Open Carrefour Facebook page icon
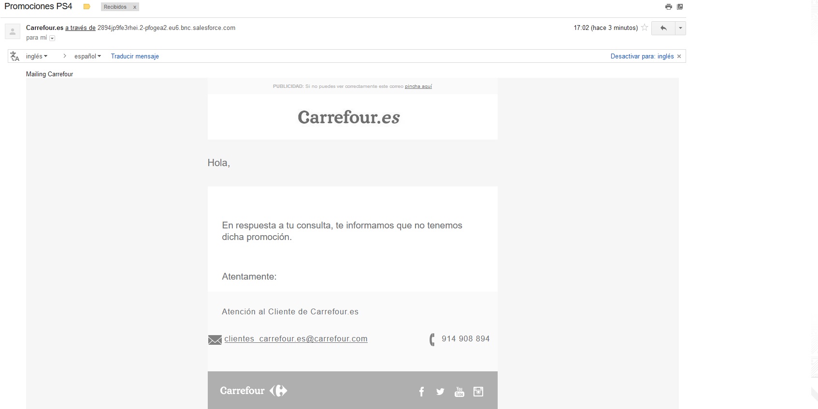Image resolution: width=818 pixels, height=409 pixels. [421, 392]
